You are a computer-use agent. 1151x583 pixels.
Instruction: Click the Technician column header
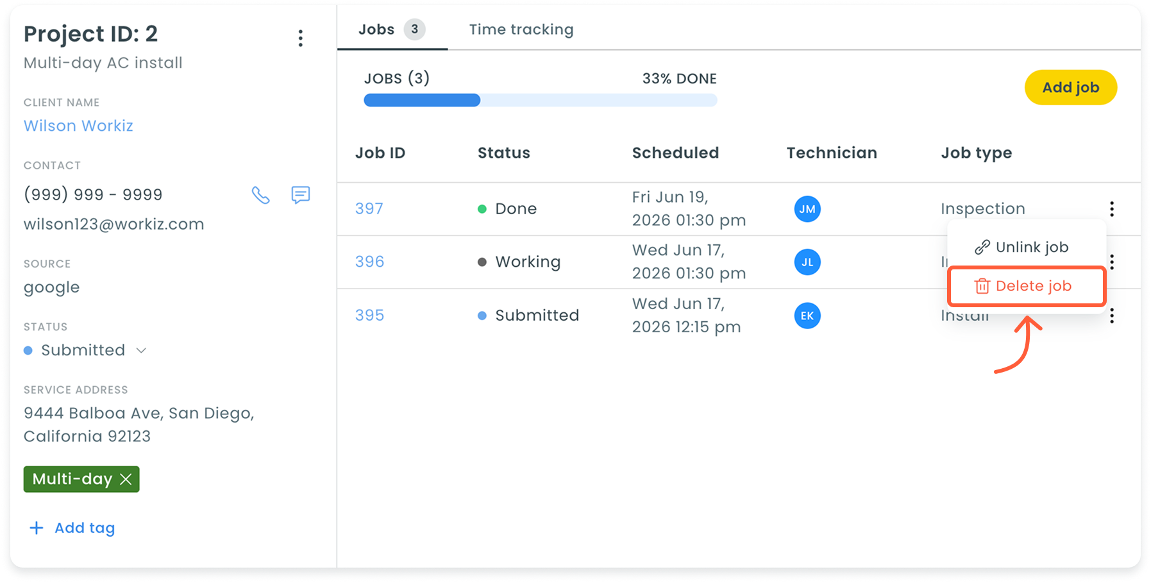[832, 153]
